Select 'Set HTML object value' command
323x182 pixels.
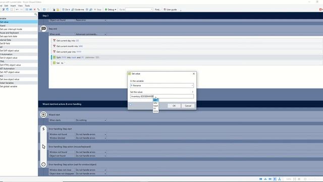(x=19, y=65)
